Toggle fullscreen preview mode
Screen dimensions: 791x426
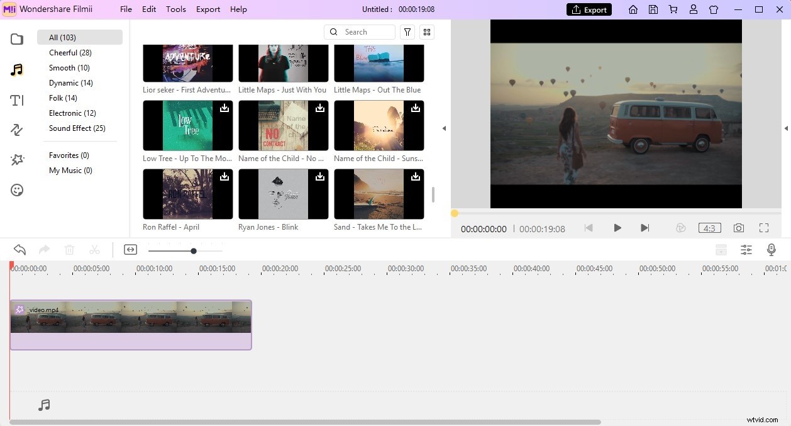(x=764, y=228)
